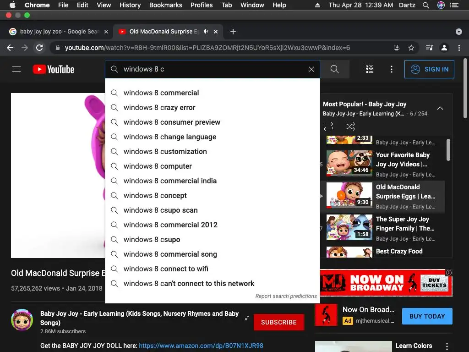Click the SIGN IN button
The image size is (469, 352).
429,69
